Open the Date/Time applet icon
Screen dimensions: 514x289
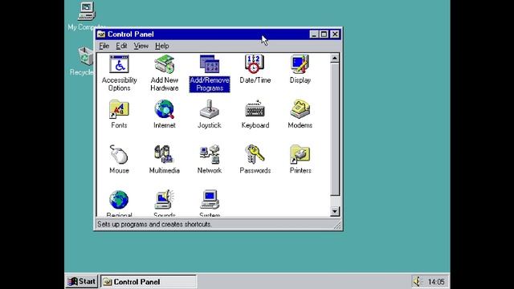pos(255,64)
